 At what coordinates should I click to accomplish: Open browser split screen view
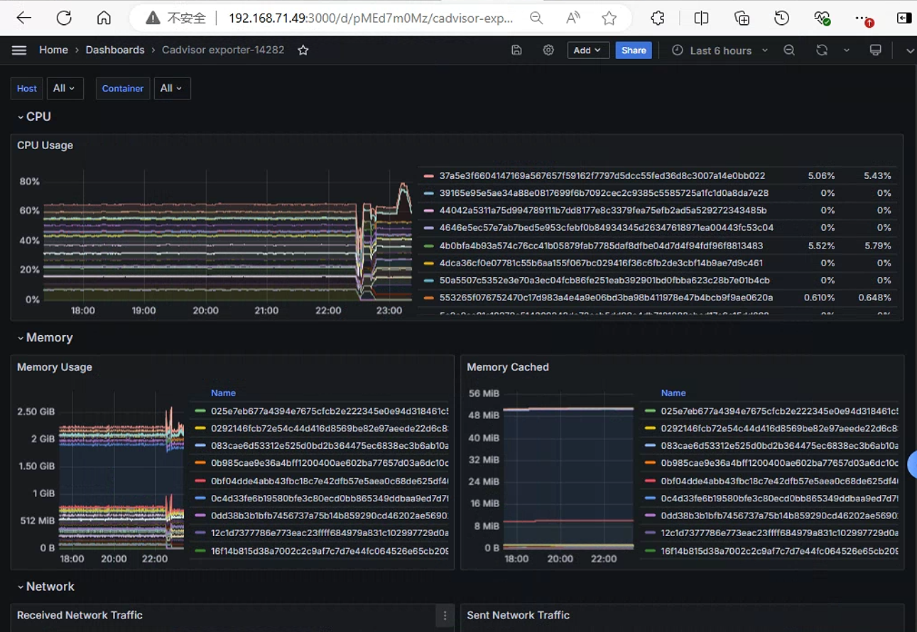[x=701, y=18]
